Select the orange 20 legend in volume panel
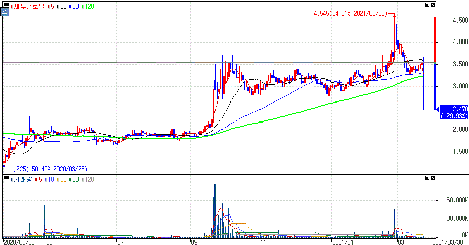Image resolution: width=469 pixels, height=245 pixels. point(61,179)
